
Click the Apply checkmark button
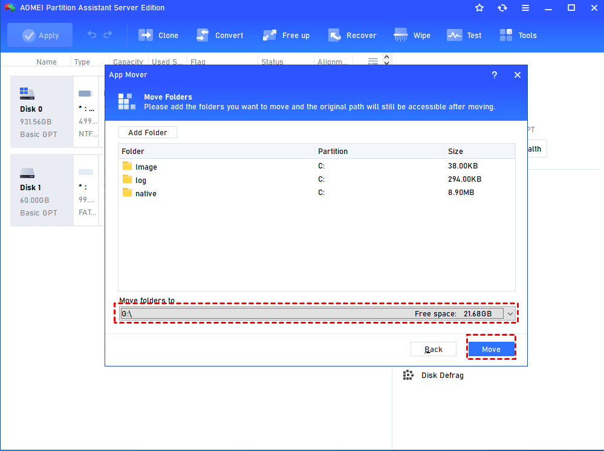point(40,36)
